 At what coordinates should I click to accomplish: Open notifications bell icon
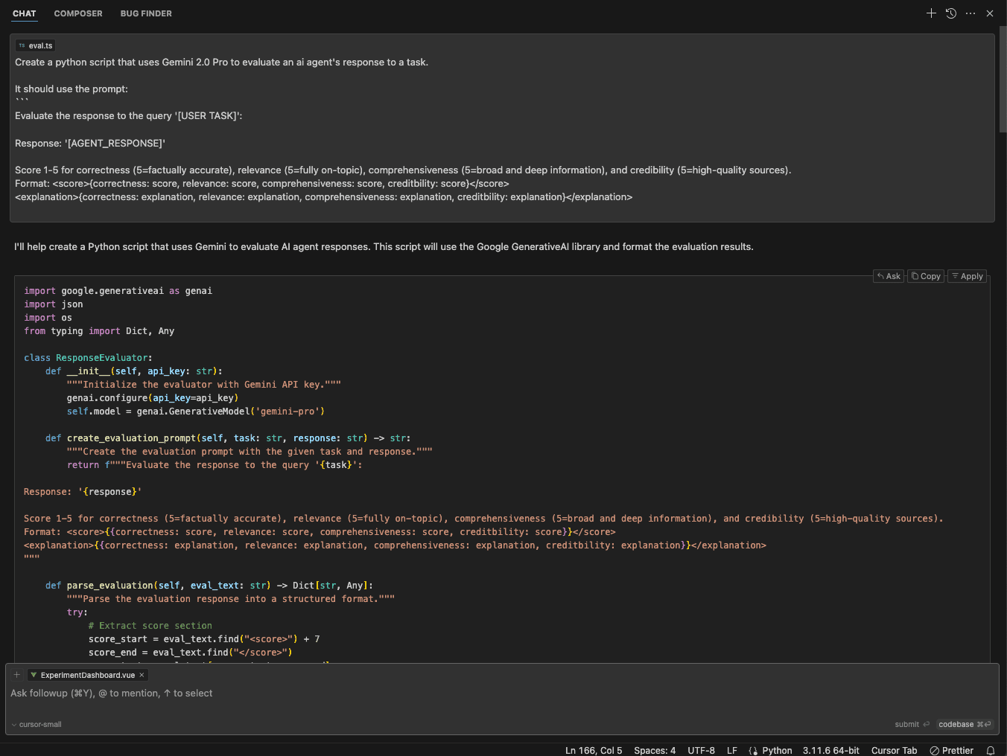(991, 750)
